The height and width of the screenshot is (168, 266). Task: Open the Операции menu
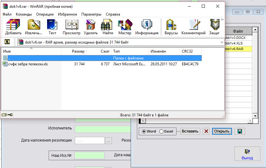45,14
